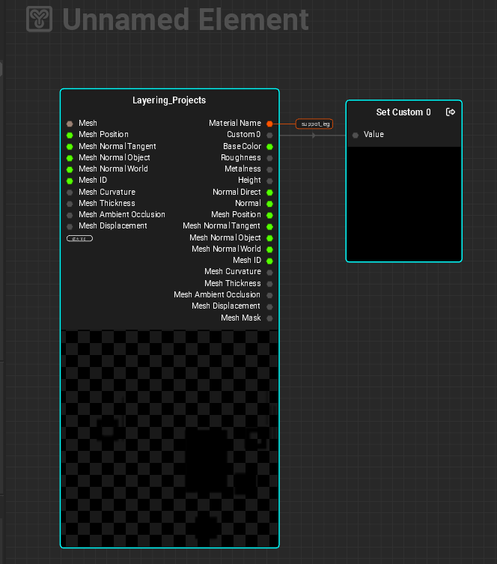The width and height of the screenshot is (497, 564).
Task: Select the Set Custom 0 node title
Action: tap(403, 112)
